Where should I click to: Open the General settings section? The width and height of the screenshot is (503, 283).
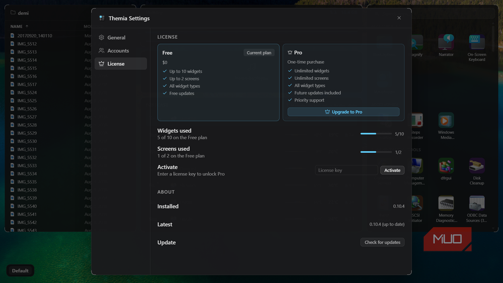121,38
